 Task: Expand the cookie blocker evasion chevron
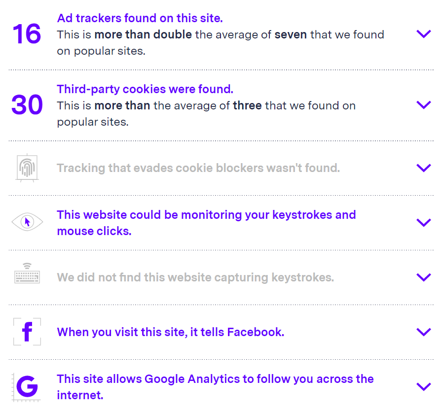click(x=424, y=168)
